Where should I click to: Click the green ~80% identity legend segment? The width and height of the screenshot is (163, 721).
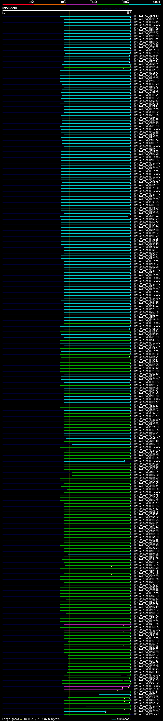[113, 5]
